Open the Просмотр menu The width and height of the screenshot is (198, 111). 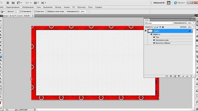81,7
